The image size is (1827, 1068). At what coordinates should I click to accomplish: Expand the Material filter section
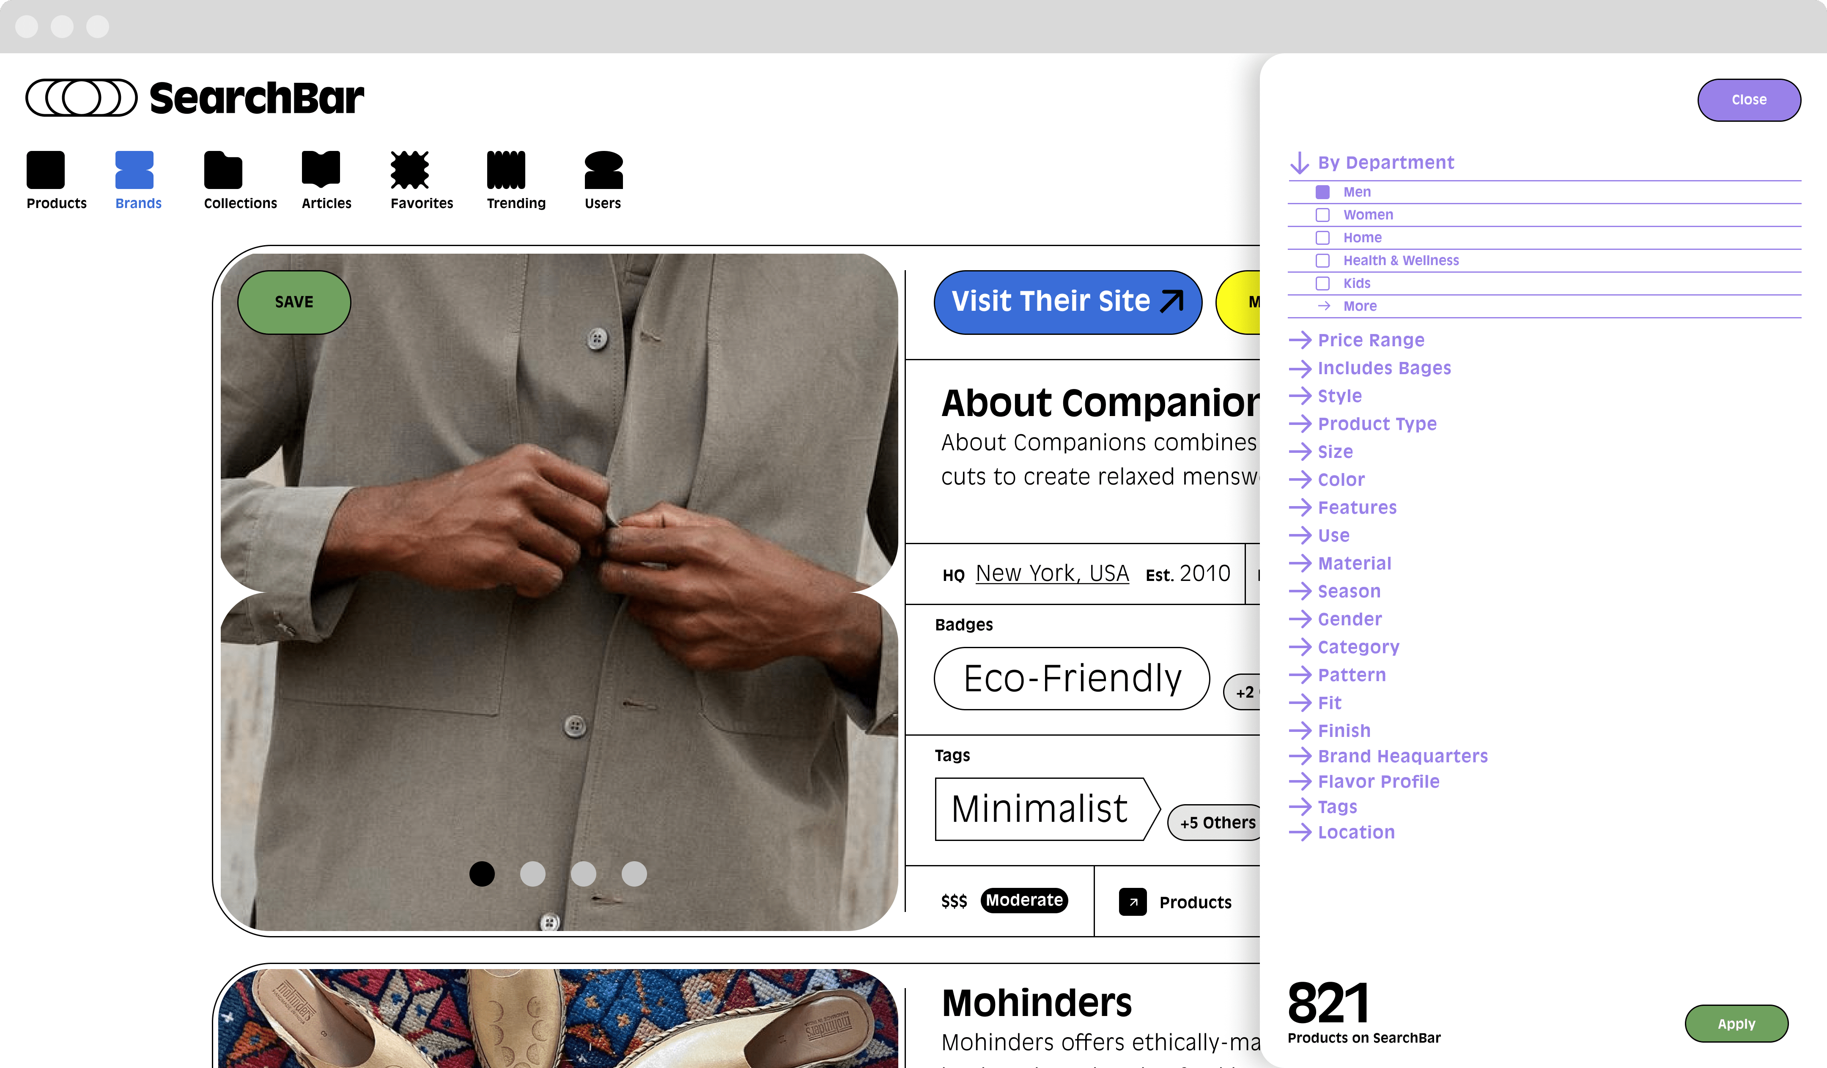[1354, 563]
